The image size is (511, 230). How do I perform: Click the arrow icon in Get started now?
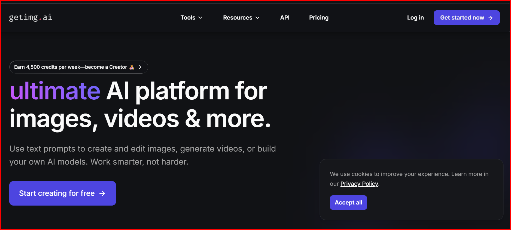(491, 18)
